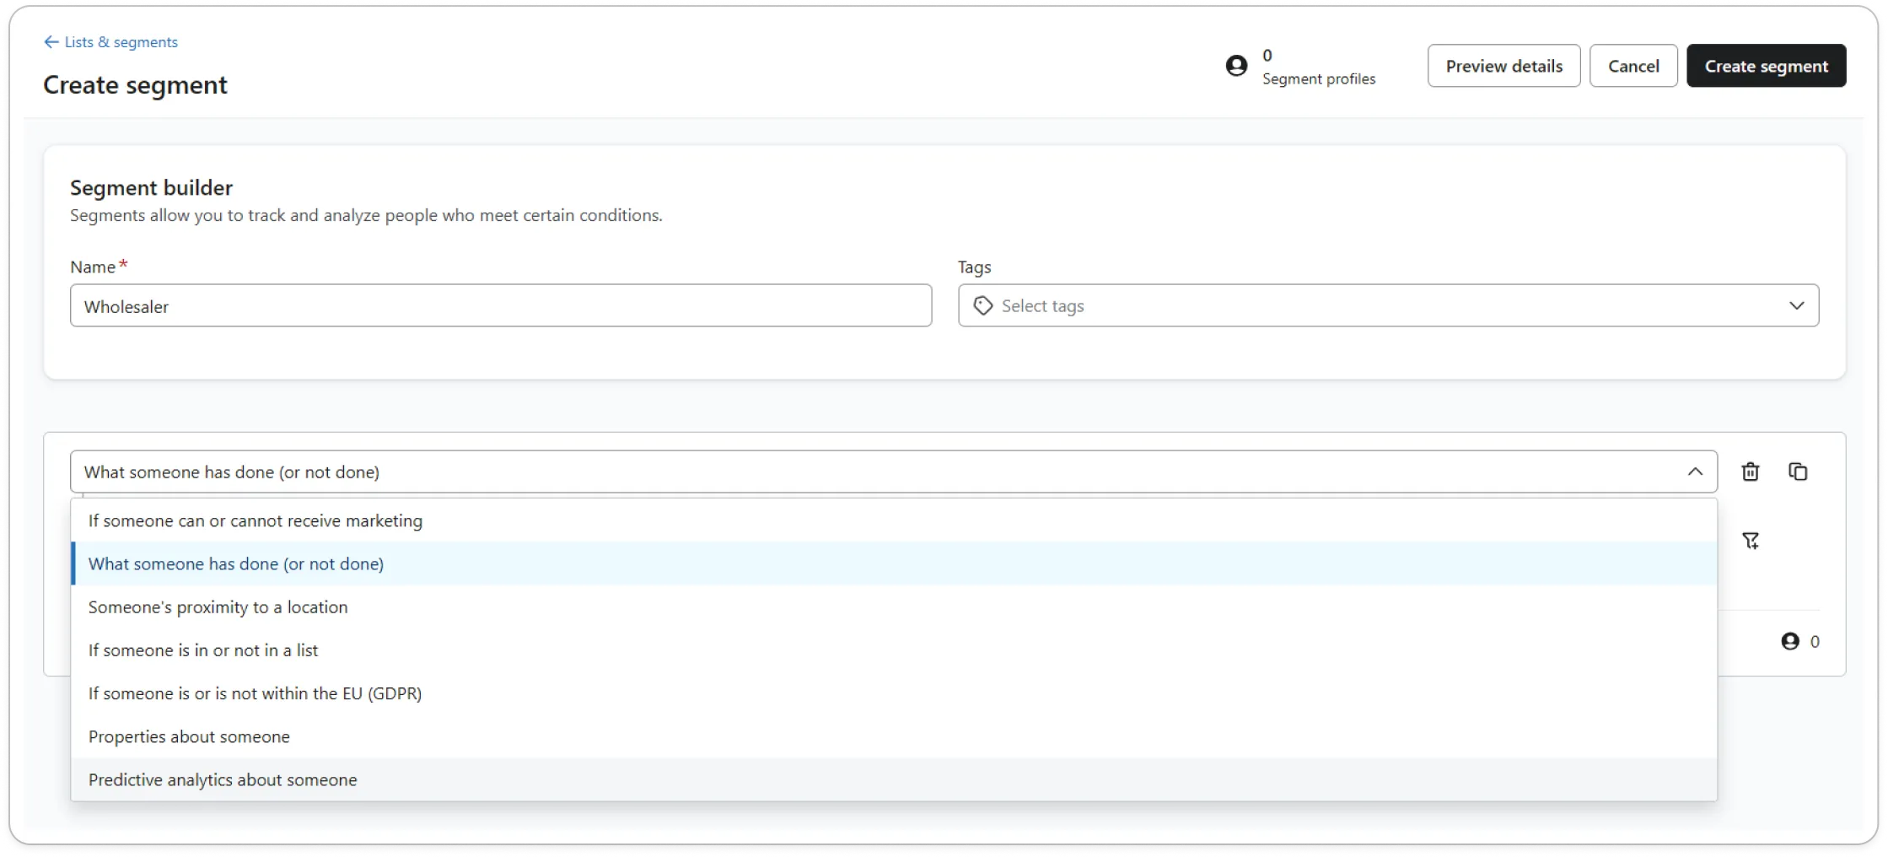Click the profile count icon near condition
Screen dimensions: 1888x857
(x=1789, y=641)
